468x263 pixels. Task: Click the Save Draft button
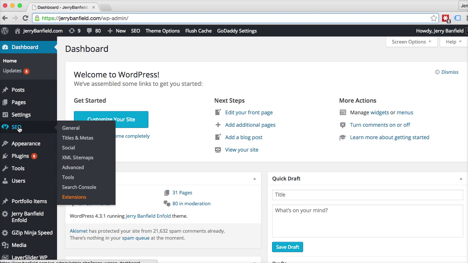coord(287,247)
